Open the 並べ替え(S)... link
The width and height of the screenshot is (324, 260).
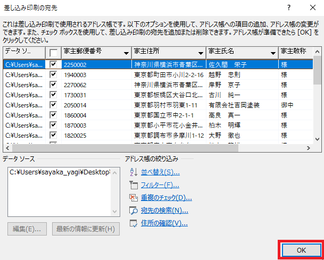[x=160, y=172]
